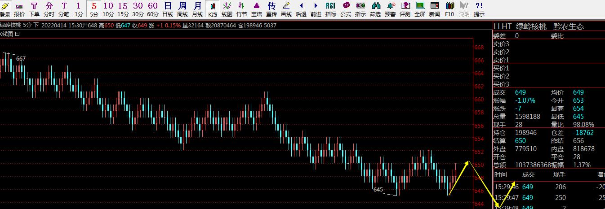
Task: Click the 下单 order placement icon
Action: [35, 9]
